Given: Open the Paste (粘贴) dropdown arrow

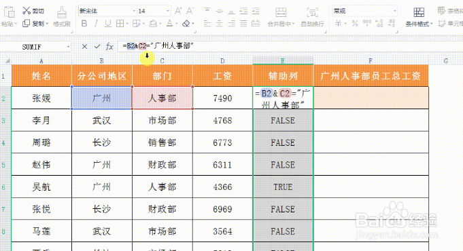Looking at the screenshot, I should [16, 24].
